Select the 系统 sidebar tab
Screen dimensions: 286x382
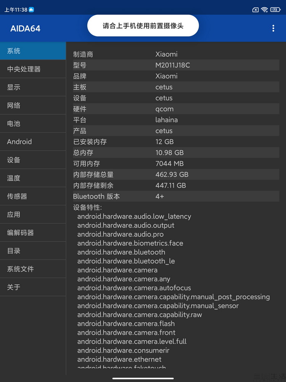pos(33,51)
